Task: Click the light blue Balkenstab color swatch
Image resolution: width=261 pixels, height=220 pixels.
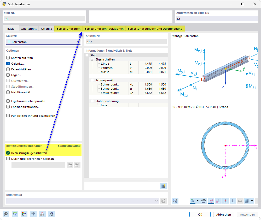Action: [9, 42]
